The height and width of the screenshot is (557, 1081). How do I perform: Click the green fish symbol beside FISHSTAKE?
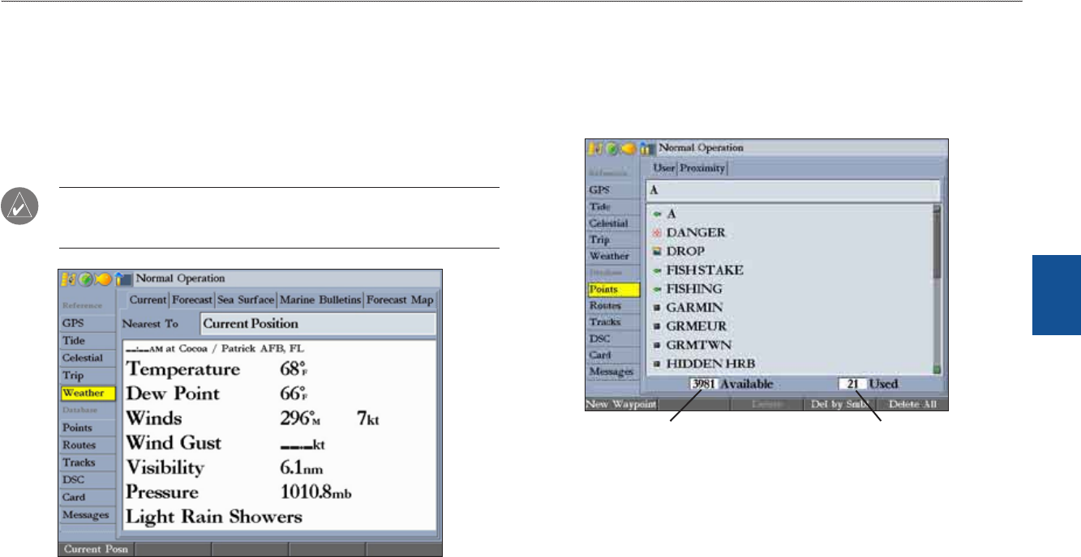(658, 270)
